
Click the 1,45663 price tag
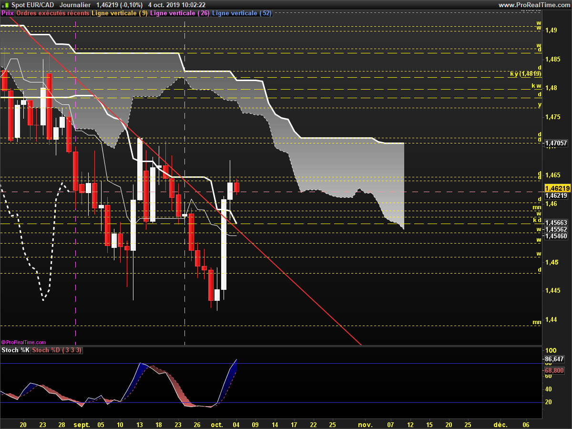click(x=556, y=223)
